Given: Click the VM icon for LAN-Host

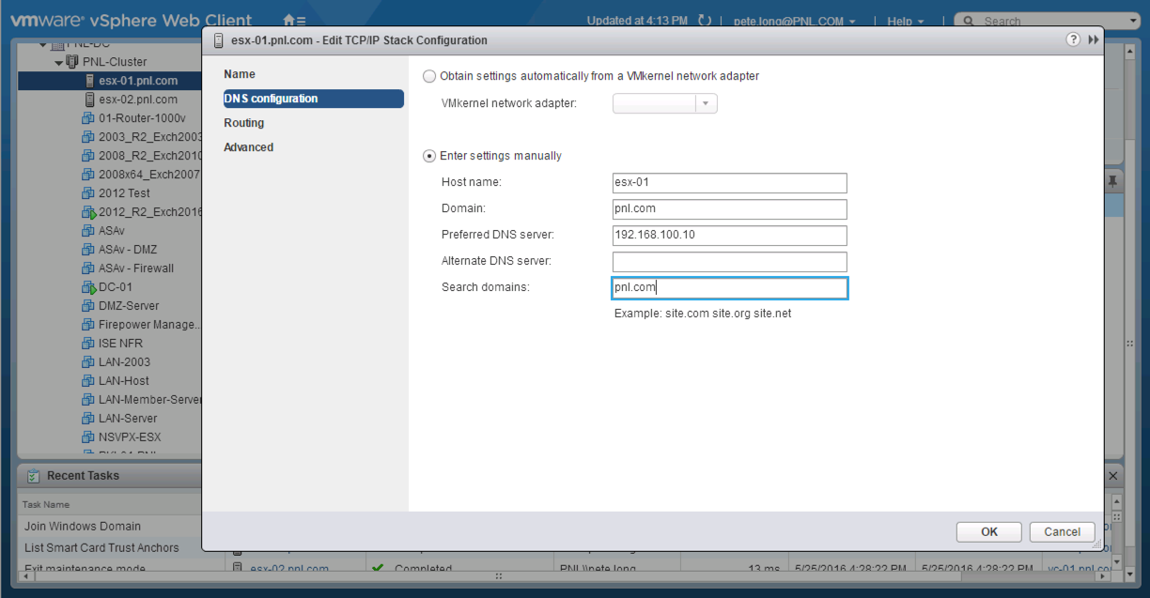Looking at the screenshot, I should pos(88,381).
